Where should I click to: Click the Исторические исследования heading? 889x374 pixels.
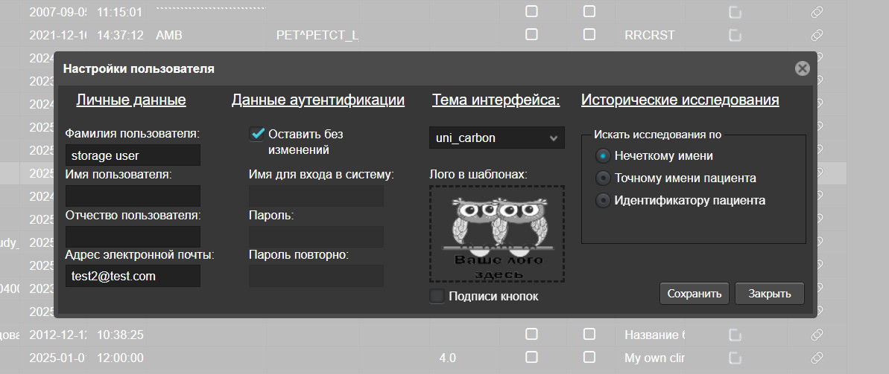pyautogui.click(x=680, y=100)
